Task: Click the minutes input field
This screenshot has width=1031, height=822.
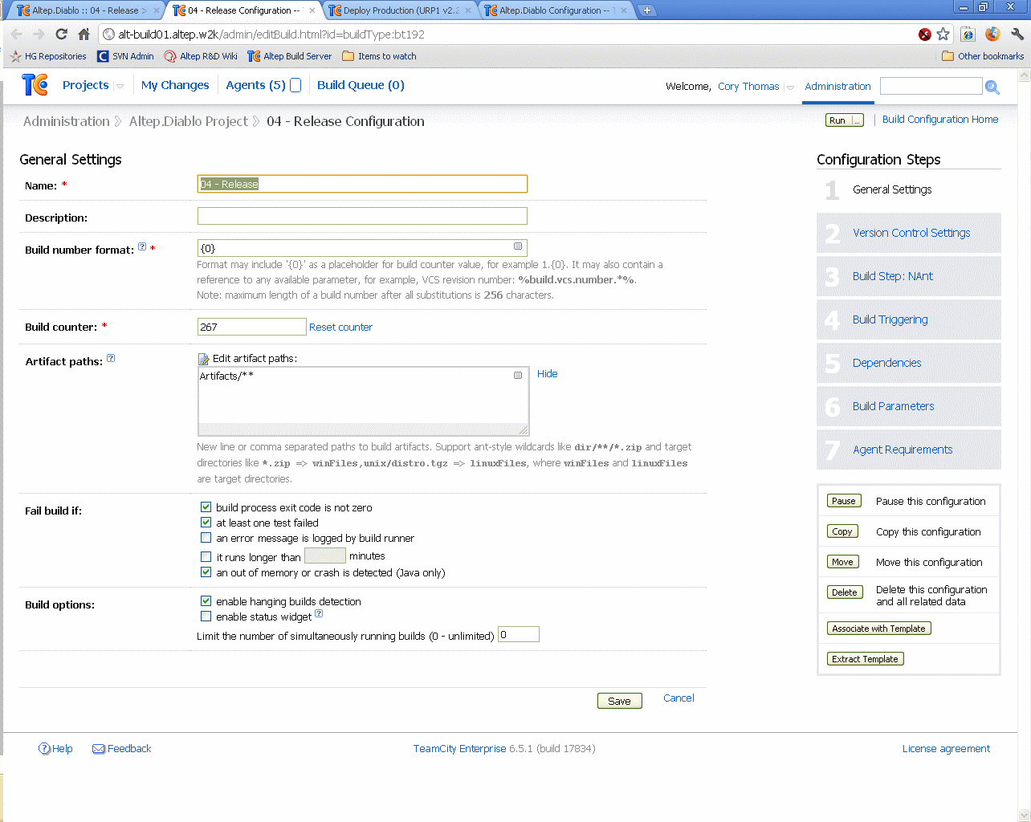Action: click(x=325, y=555)
